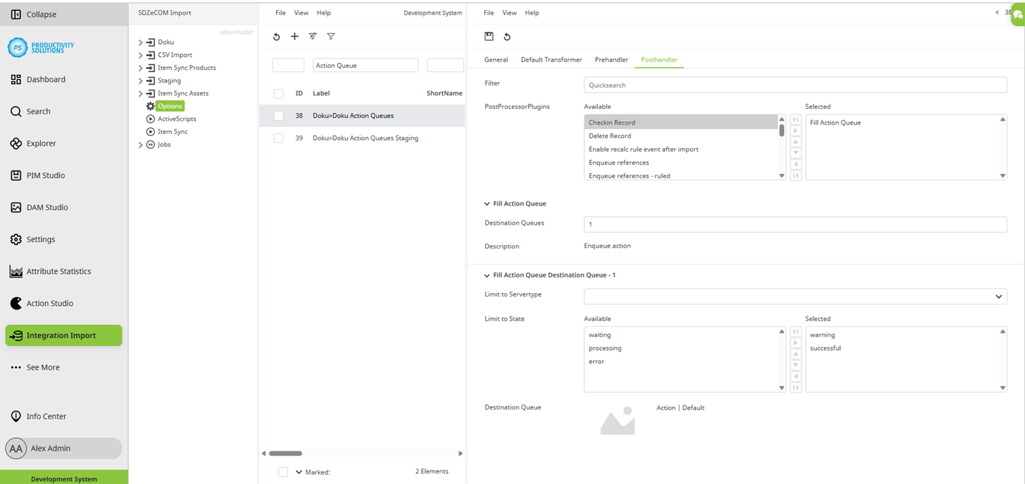Open the Search magnifier in the sidebar
The height and width of the screenshot is (484, 1025).
(x=16, y=112)
